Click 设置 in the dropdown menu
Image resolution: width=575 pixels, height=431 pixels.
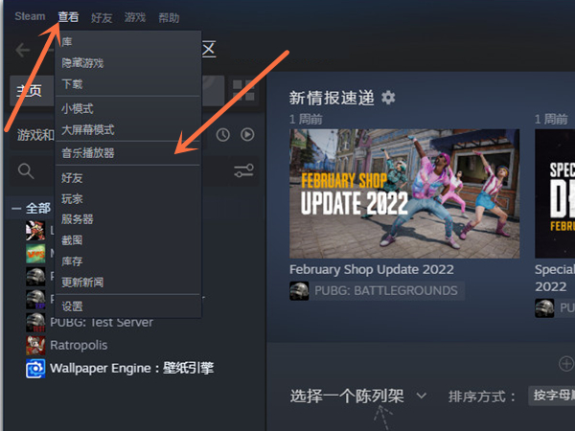[73, 306]
